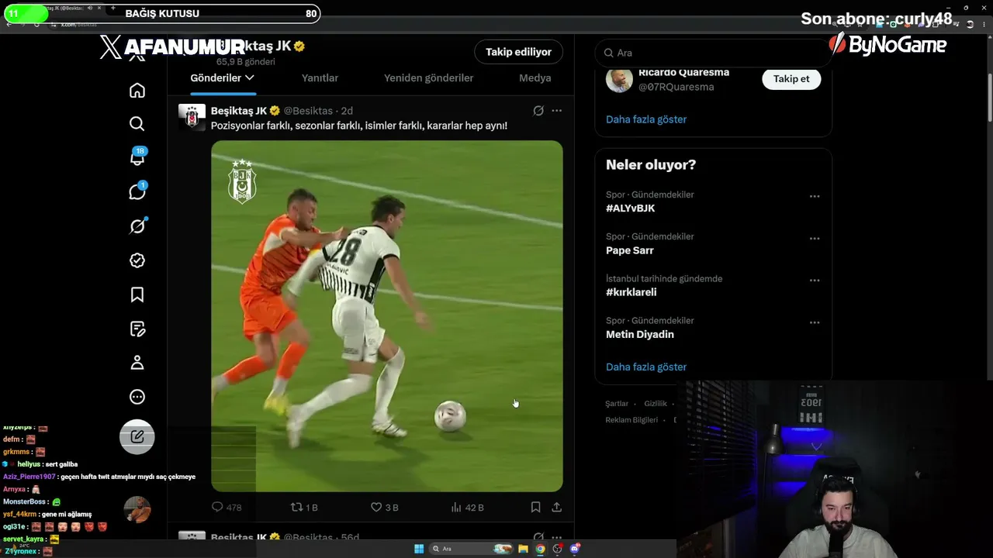Click the compose post button in sidebar
Viewport: 993px width, 558px height.
coord(137,436)
